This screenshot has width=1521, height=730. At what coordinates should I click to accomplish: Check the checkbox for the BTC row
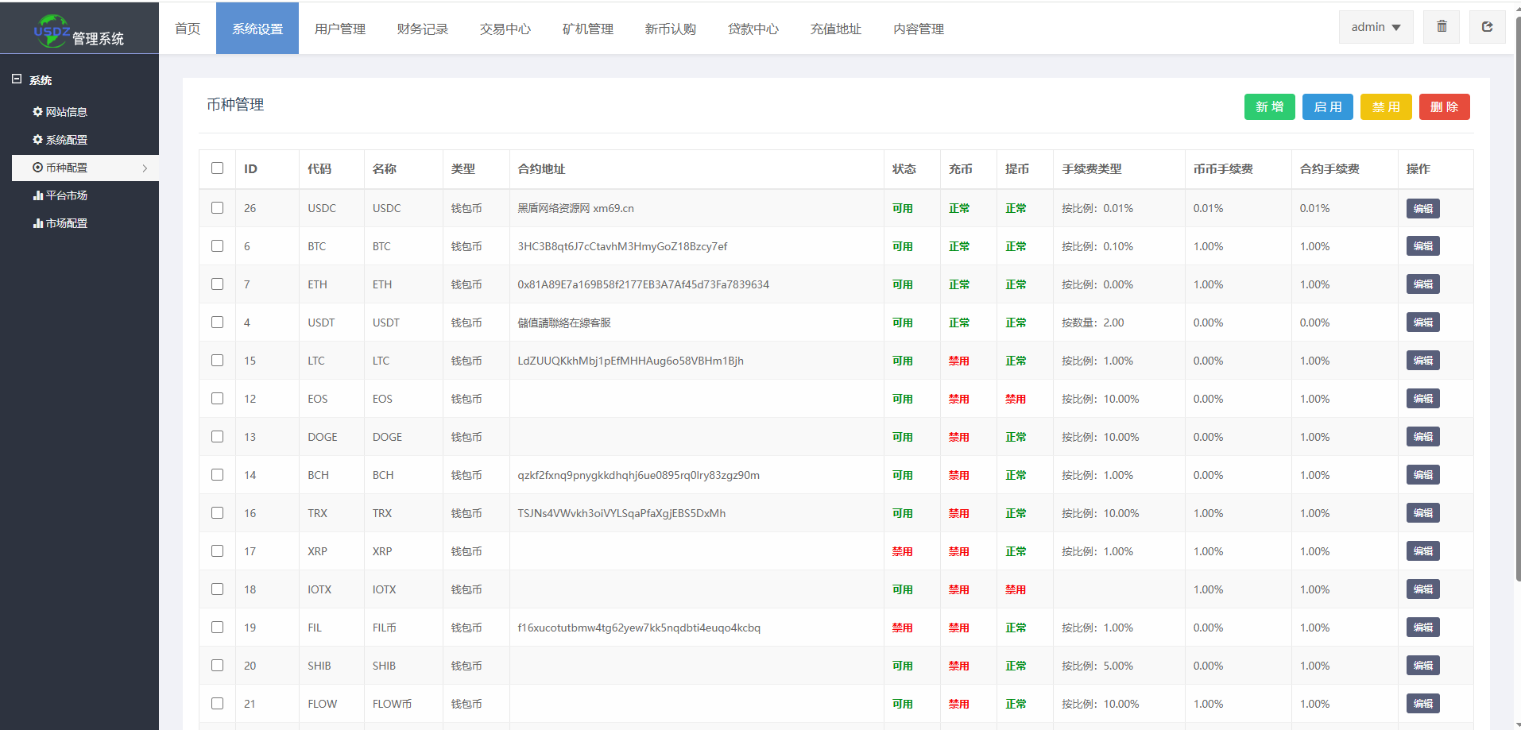pyautogui.click(x=217, y=246)
